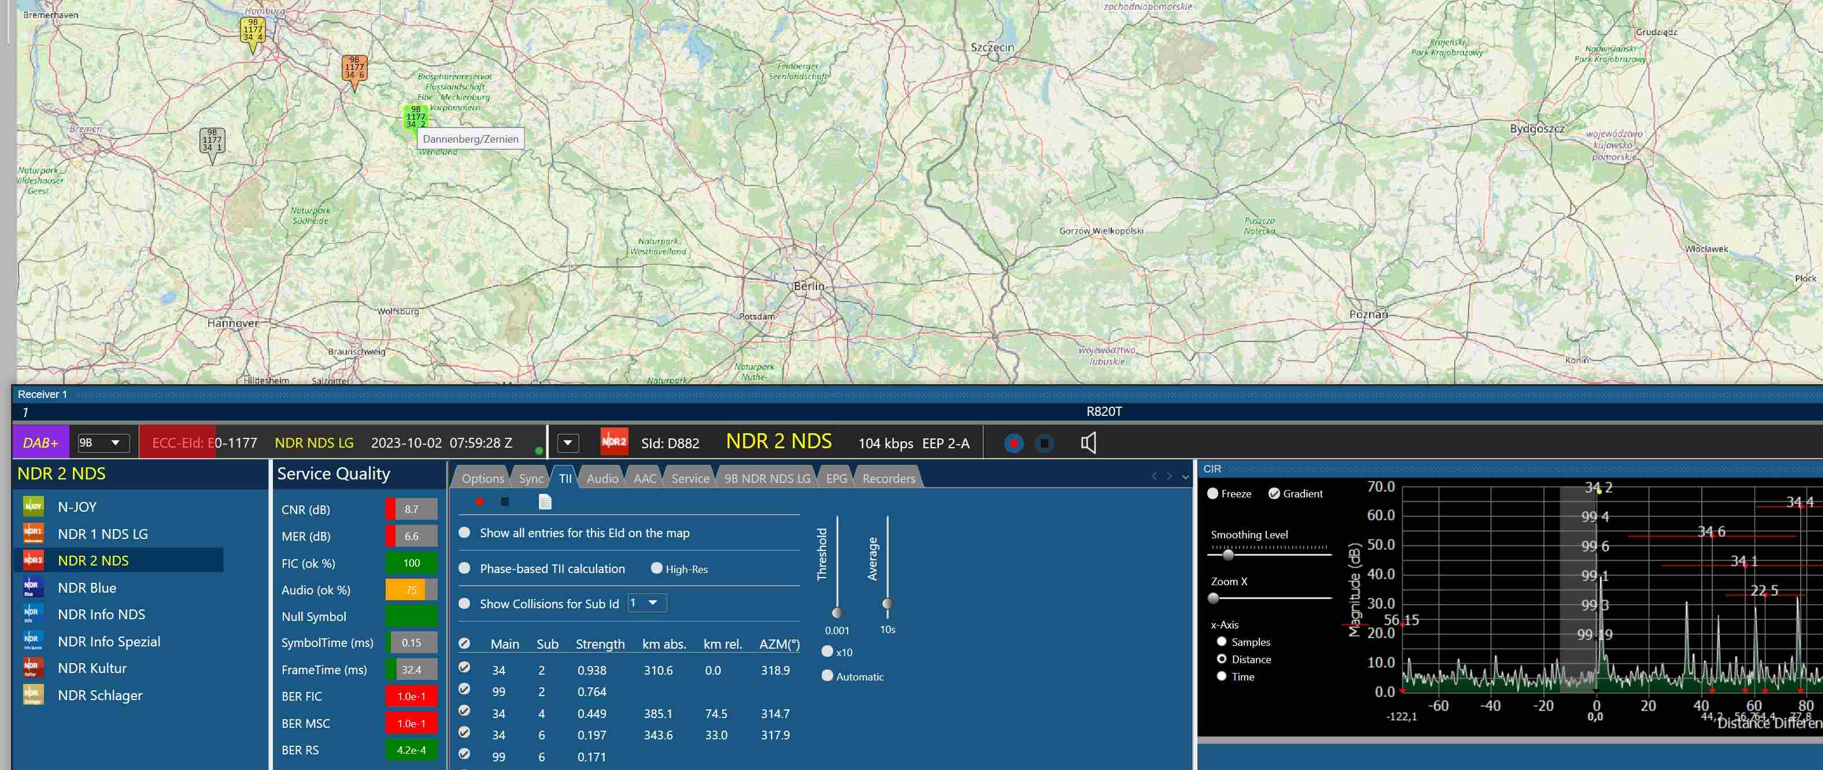Screen dimensions: 1823x770
Task: Click the N-JOY station logo
Action: click(x=34, y=506)
